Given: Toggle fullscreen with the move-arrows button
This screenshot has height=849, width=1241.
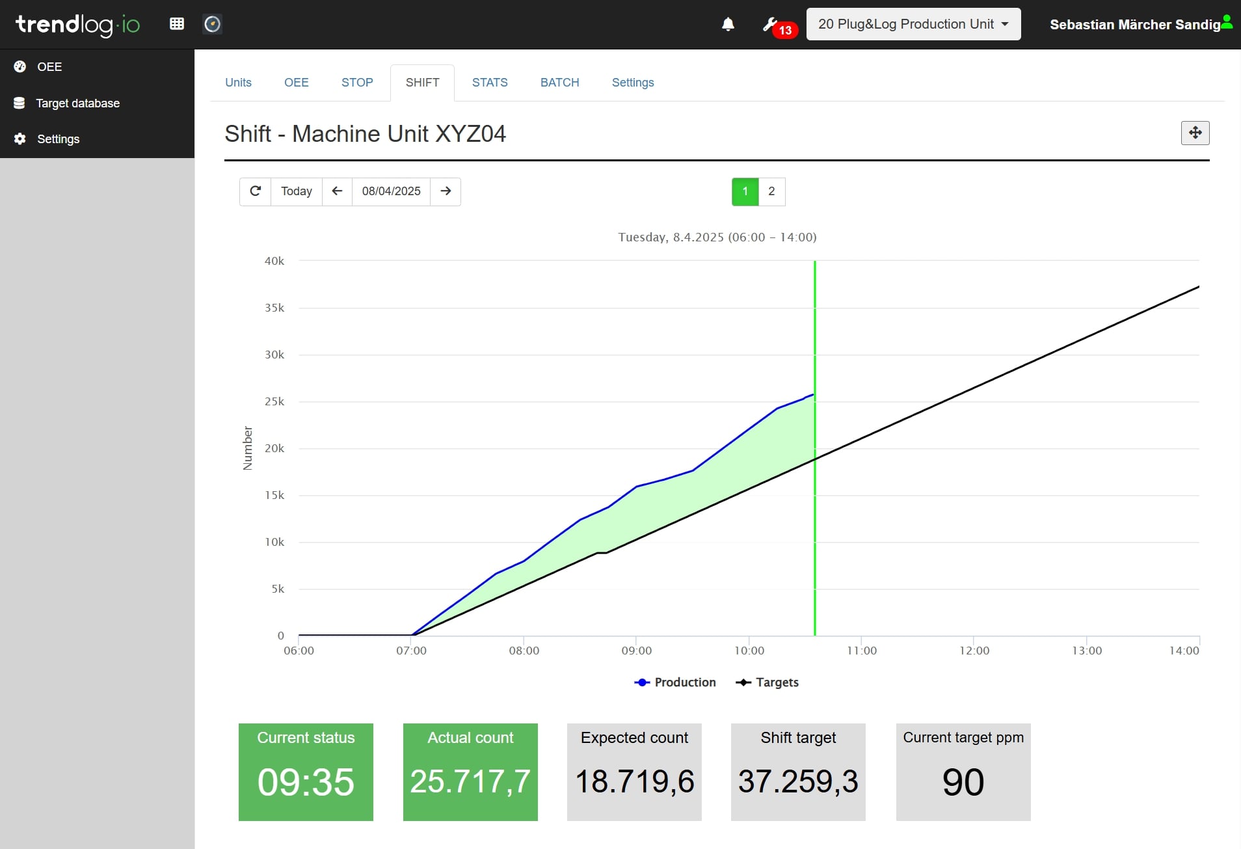Looking at the screenshot, I should 1195,133.
